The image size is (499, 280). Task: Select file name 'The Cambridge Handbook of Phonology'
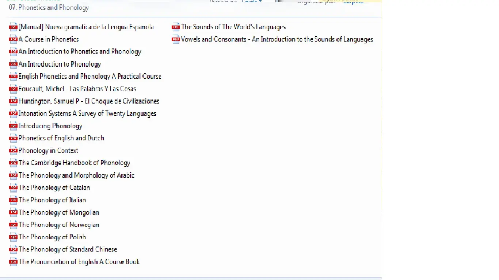(x=75, y=163)
